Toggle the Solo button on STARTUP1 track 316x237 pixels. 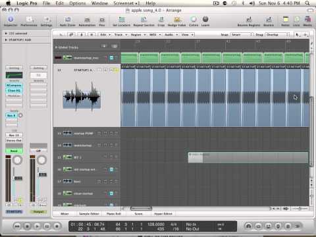pos(117,70)
